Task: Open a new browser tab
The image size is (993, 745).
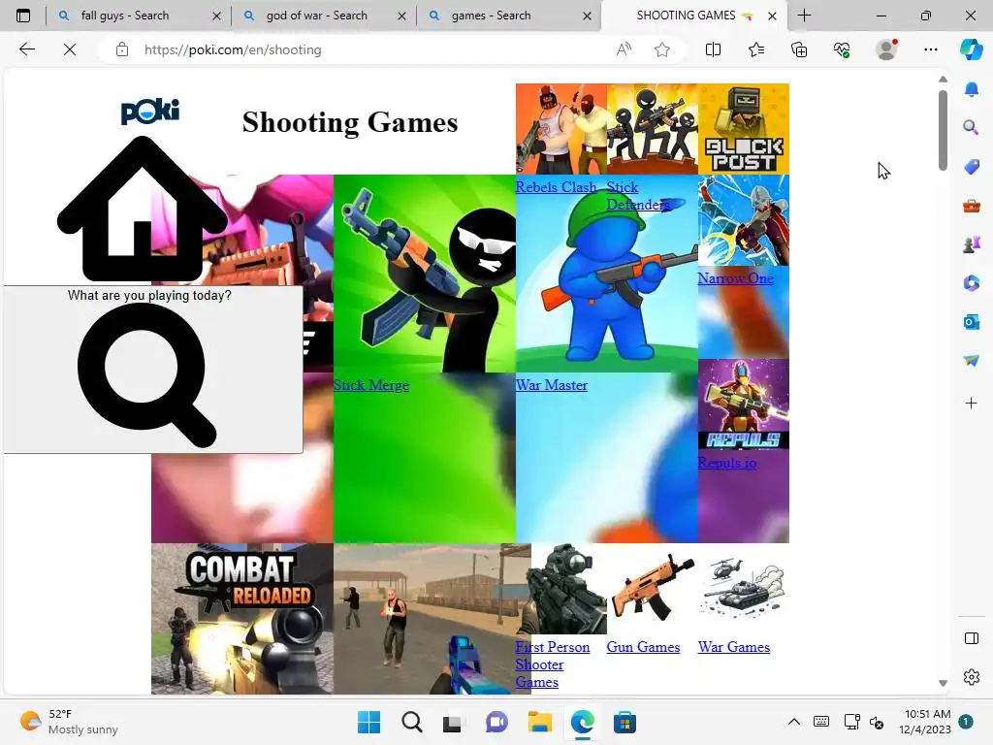Action: (x=804, y=16)
